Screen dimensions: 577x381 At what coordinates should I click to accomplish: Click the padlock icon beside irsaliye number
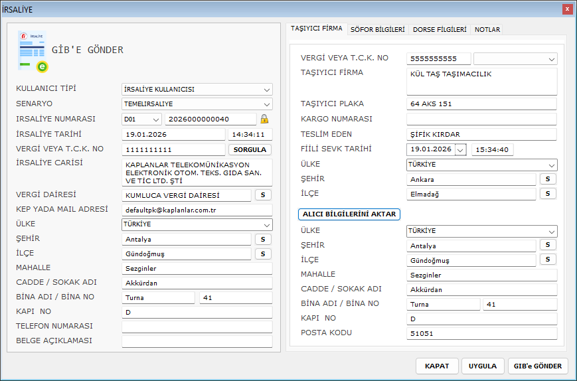point(264,119)
